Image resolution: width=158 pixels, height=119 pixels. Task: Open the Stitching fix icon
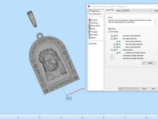coord(89,23)
